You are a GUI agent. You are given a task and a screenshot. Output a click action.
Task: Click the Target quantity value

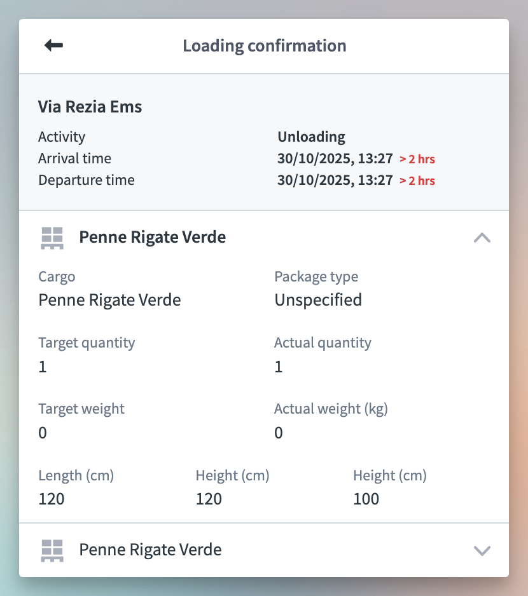click(x=43, y=367)
